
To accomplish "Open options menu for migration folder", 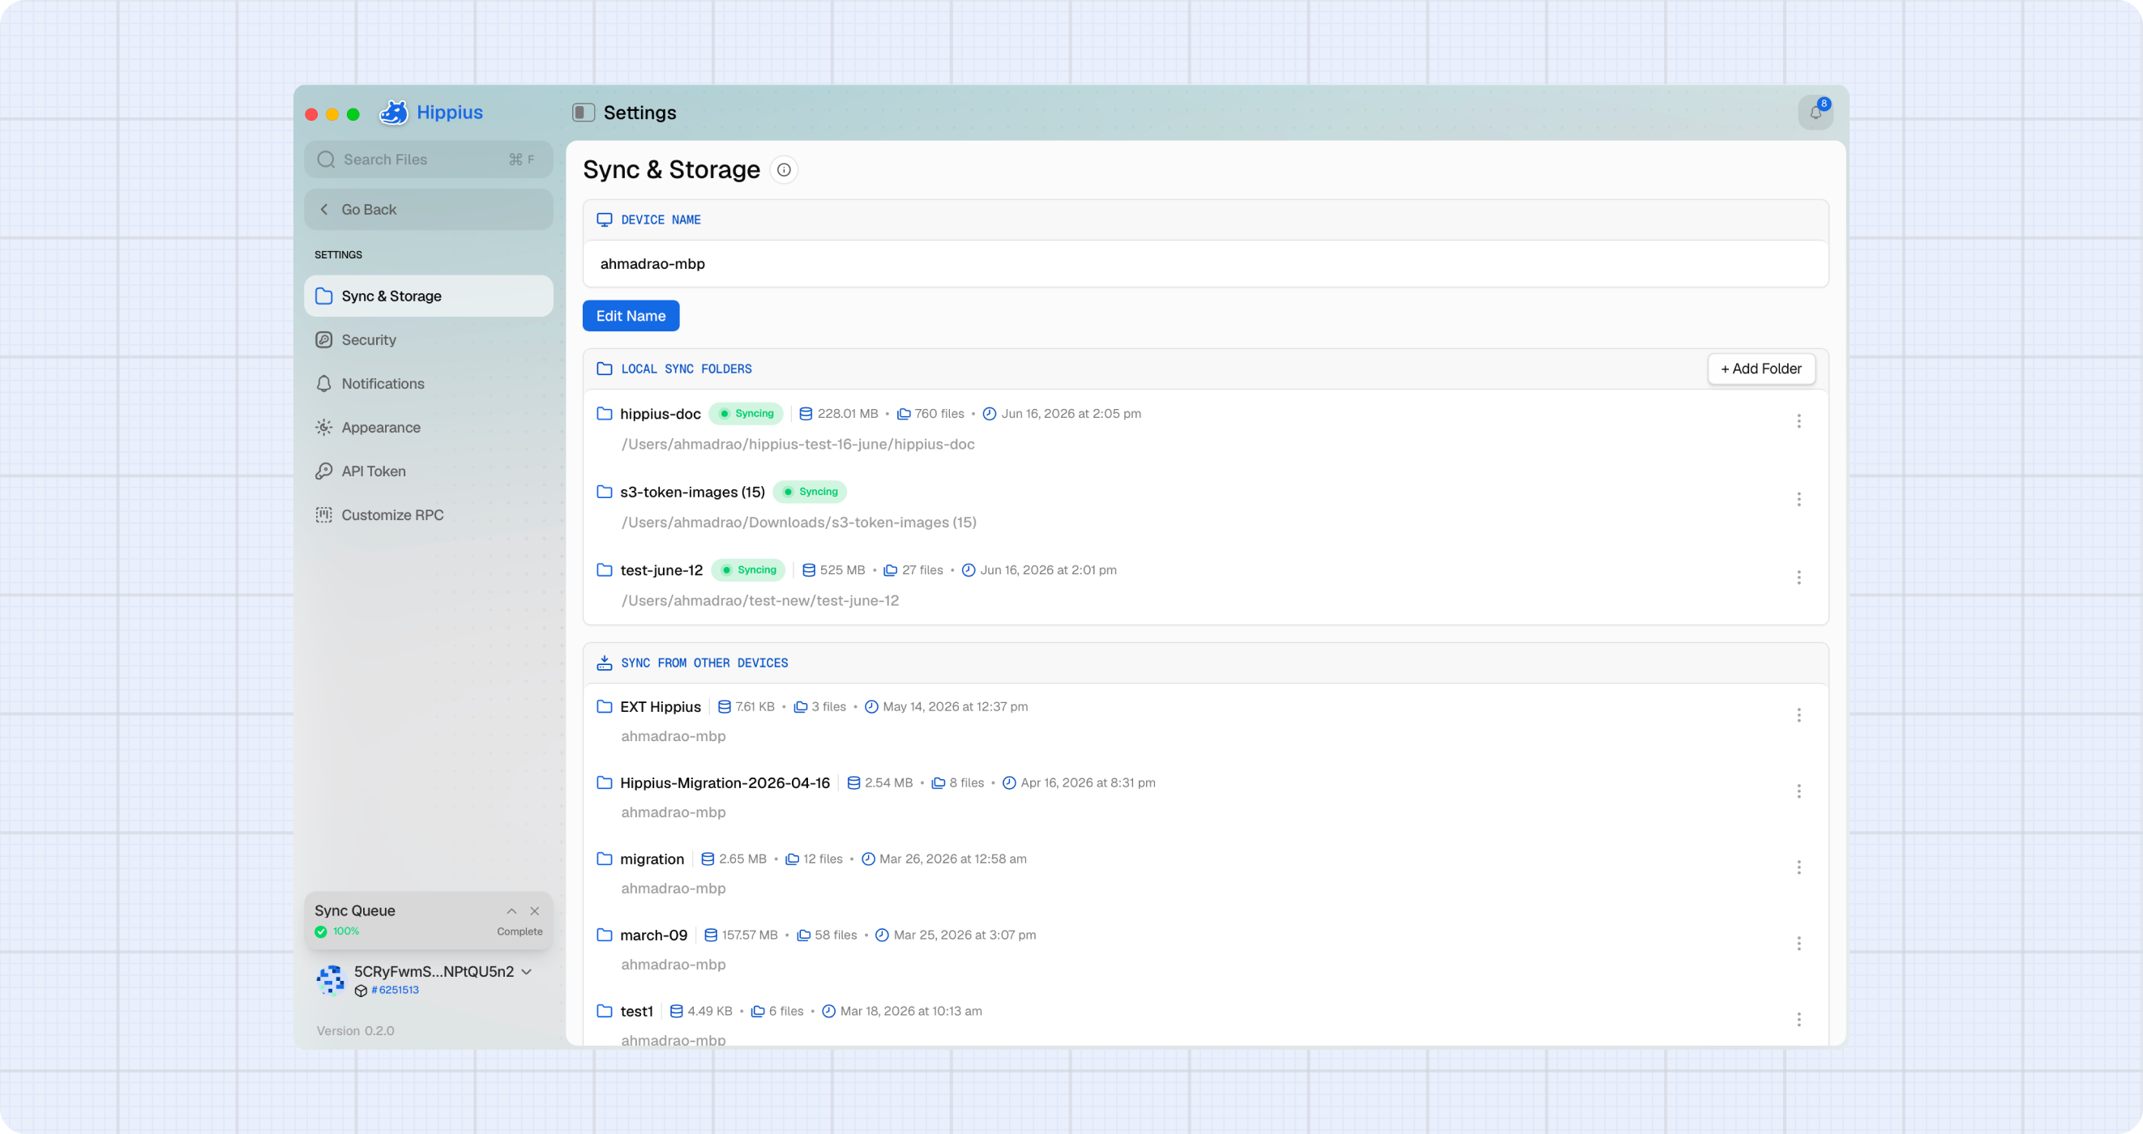I will tap(1799, 868).
